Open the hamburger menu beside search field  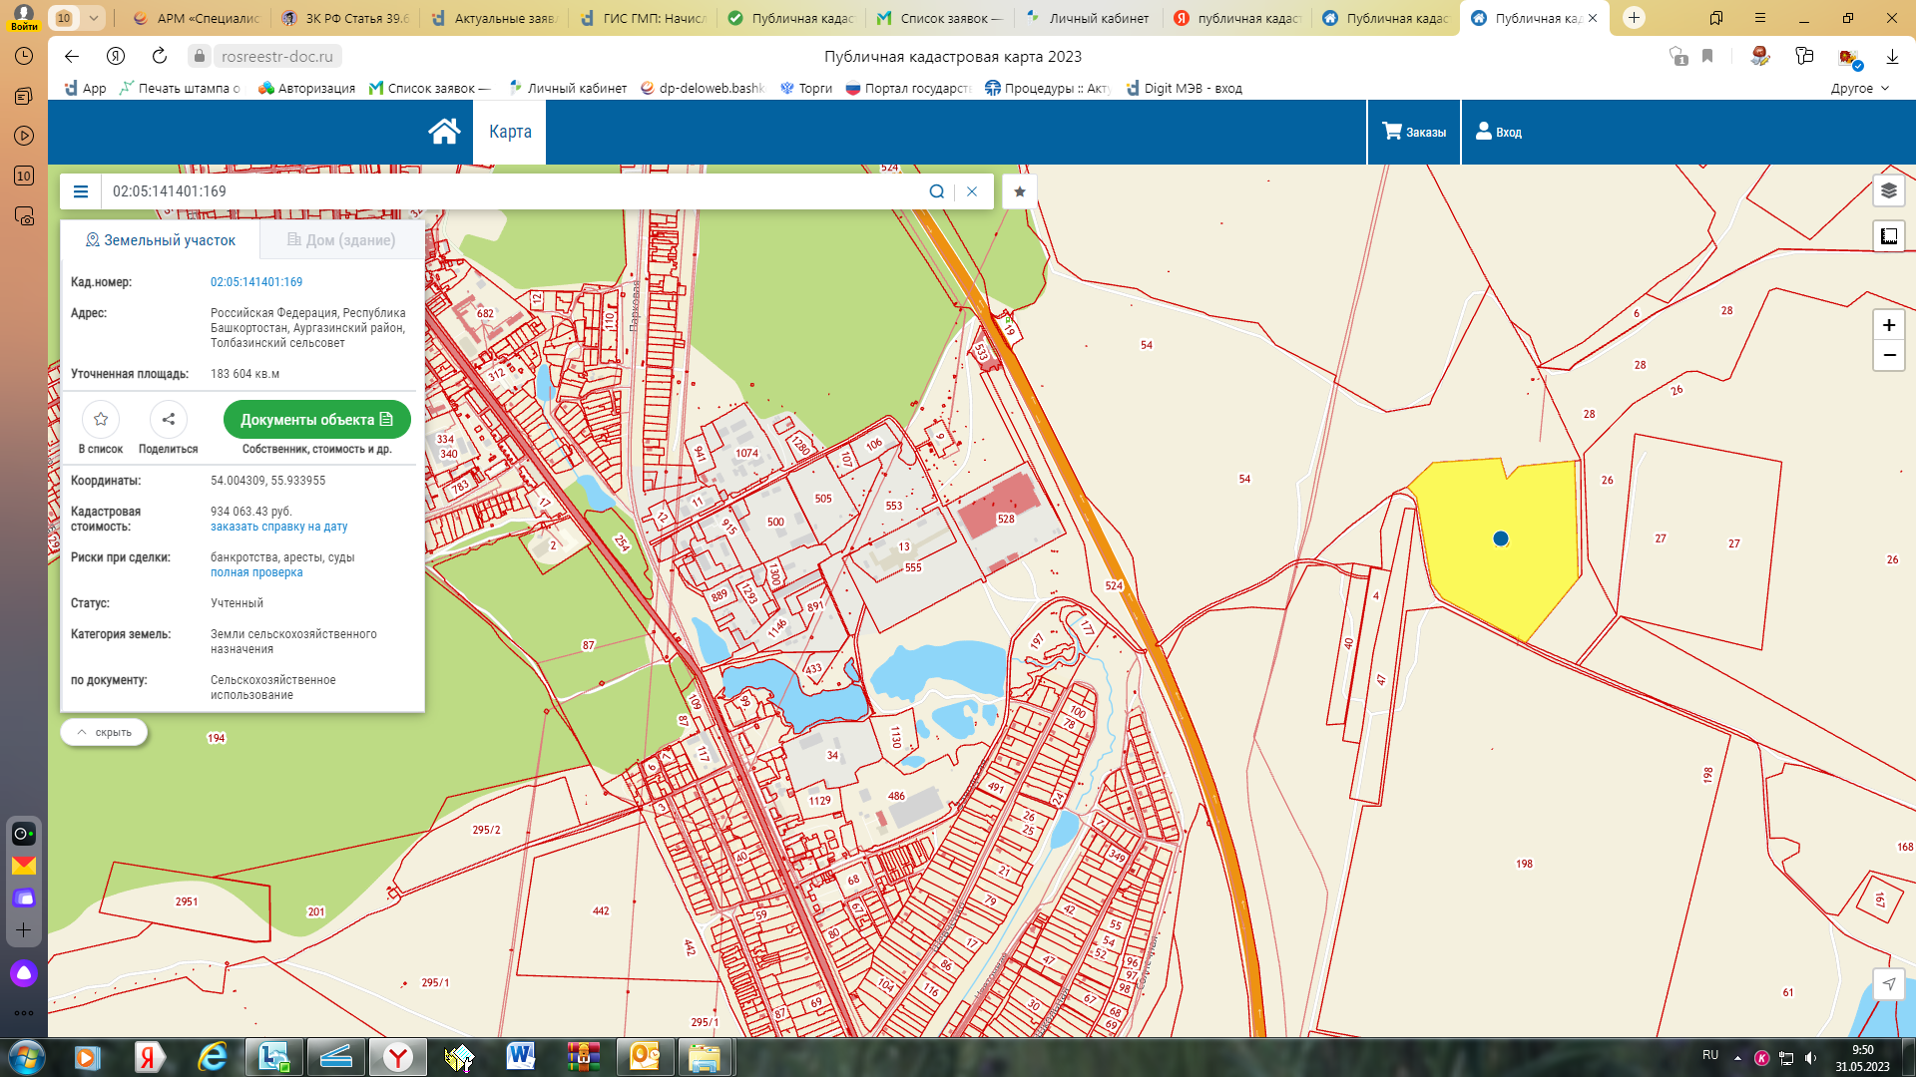click(81, 191)
